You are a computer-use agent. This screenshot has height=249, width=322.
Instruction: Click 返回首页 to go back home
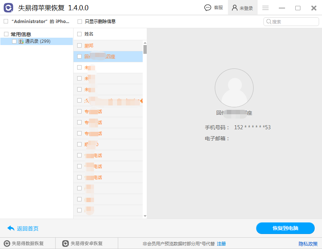click(x=27, y=228)
